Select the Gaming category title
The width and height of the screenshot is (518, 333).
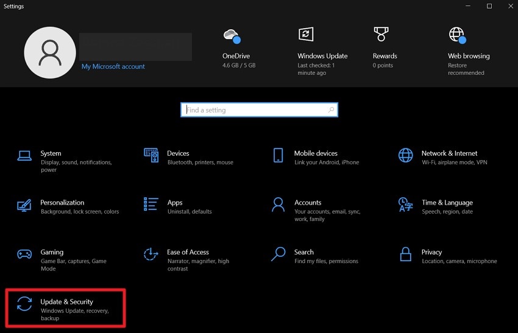(x=52, y=252)
